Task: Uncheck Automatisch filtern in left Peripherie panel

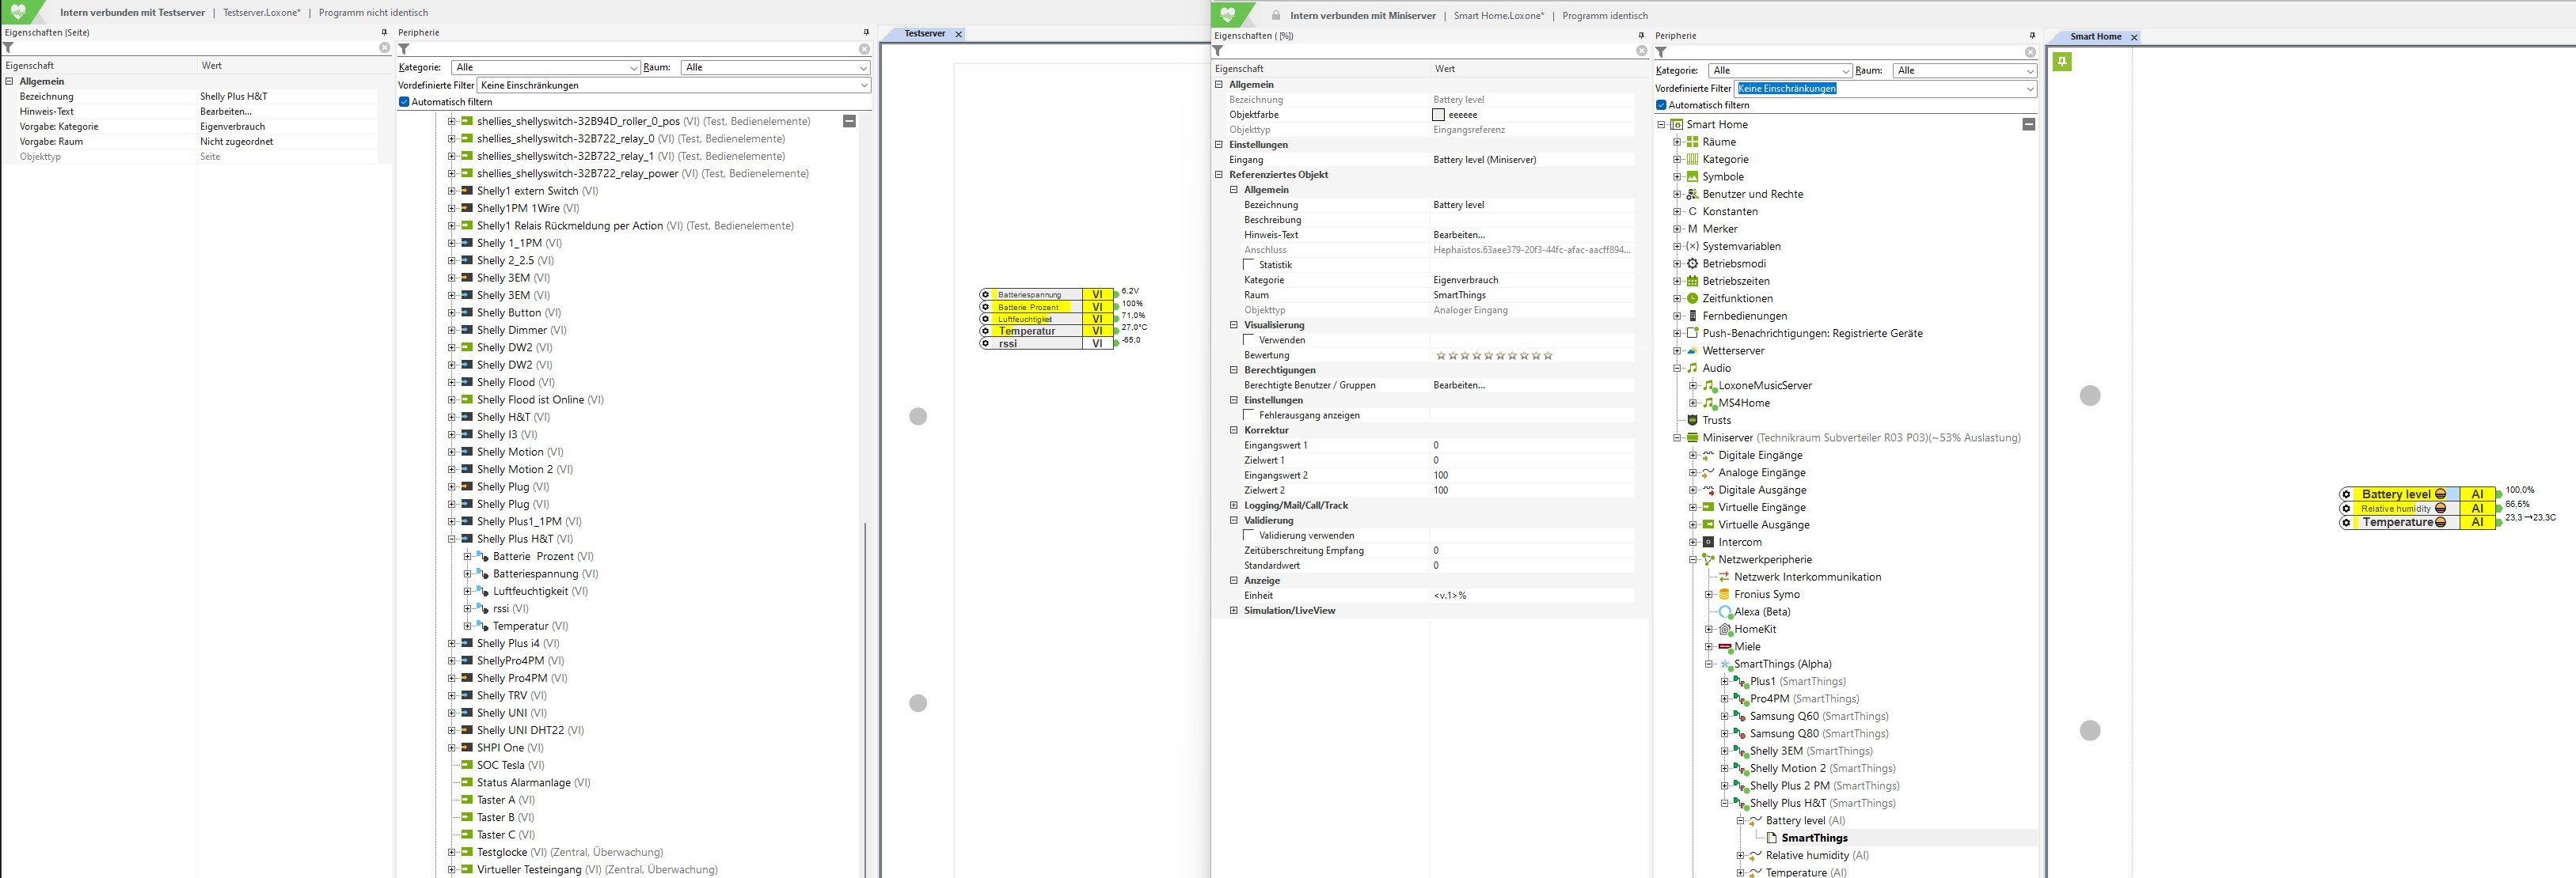Action: (404, 102)
